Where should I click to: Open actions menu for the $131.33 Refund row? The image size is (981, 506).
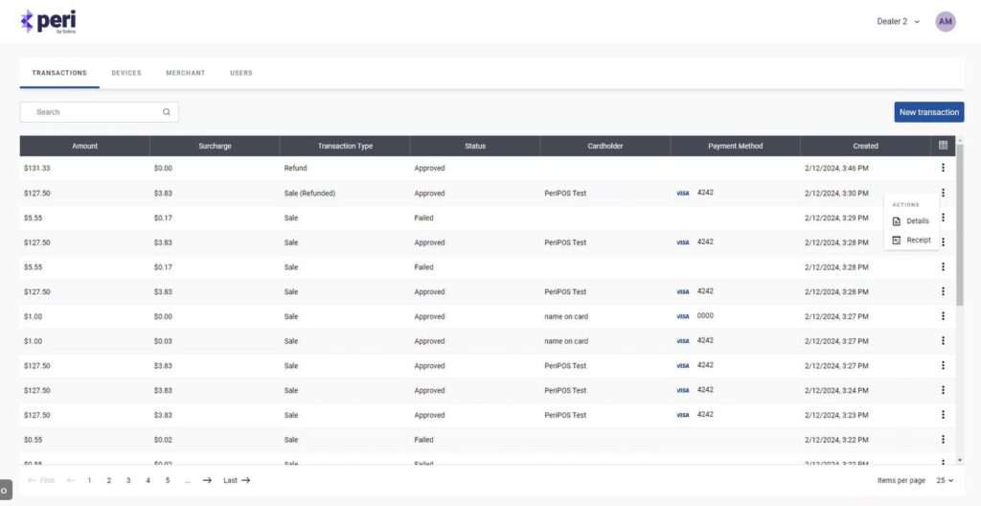click(x=943, y=168)
